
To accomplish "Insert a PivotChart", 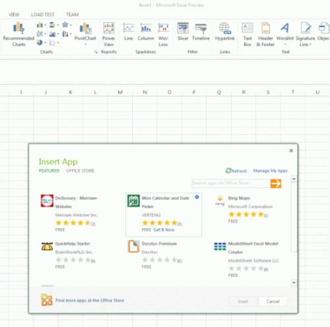I will [85, 34].
